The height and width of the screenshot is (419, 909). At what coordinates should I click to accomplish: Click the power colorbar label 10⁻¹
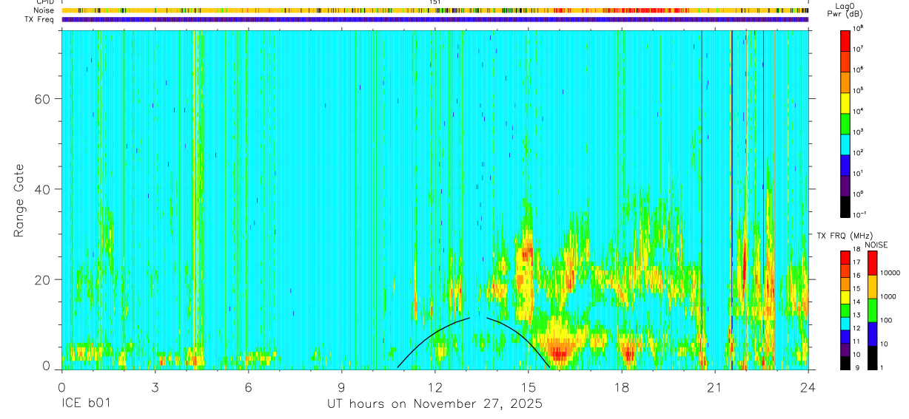click(x=859, y=214)
